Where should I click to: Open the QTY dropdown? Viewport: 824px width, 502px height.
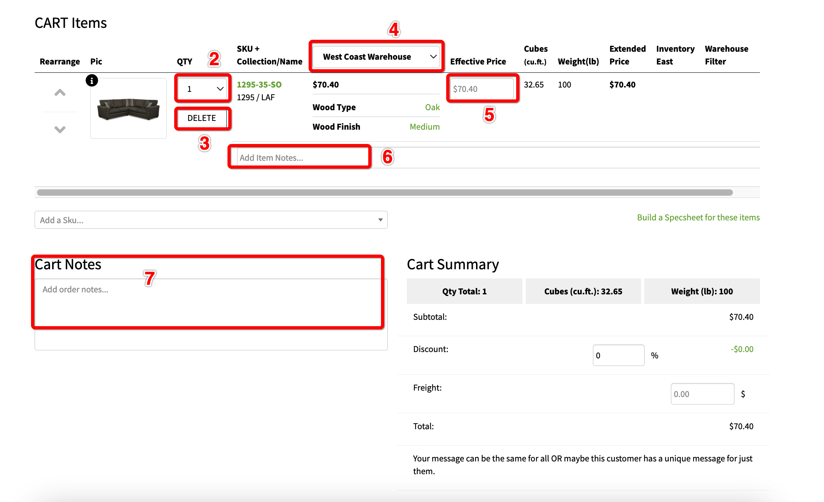point(202,89)
